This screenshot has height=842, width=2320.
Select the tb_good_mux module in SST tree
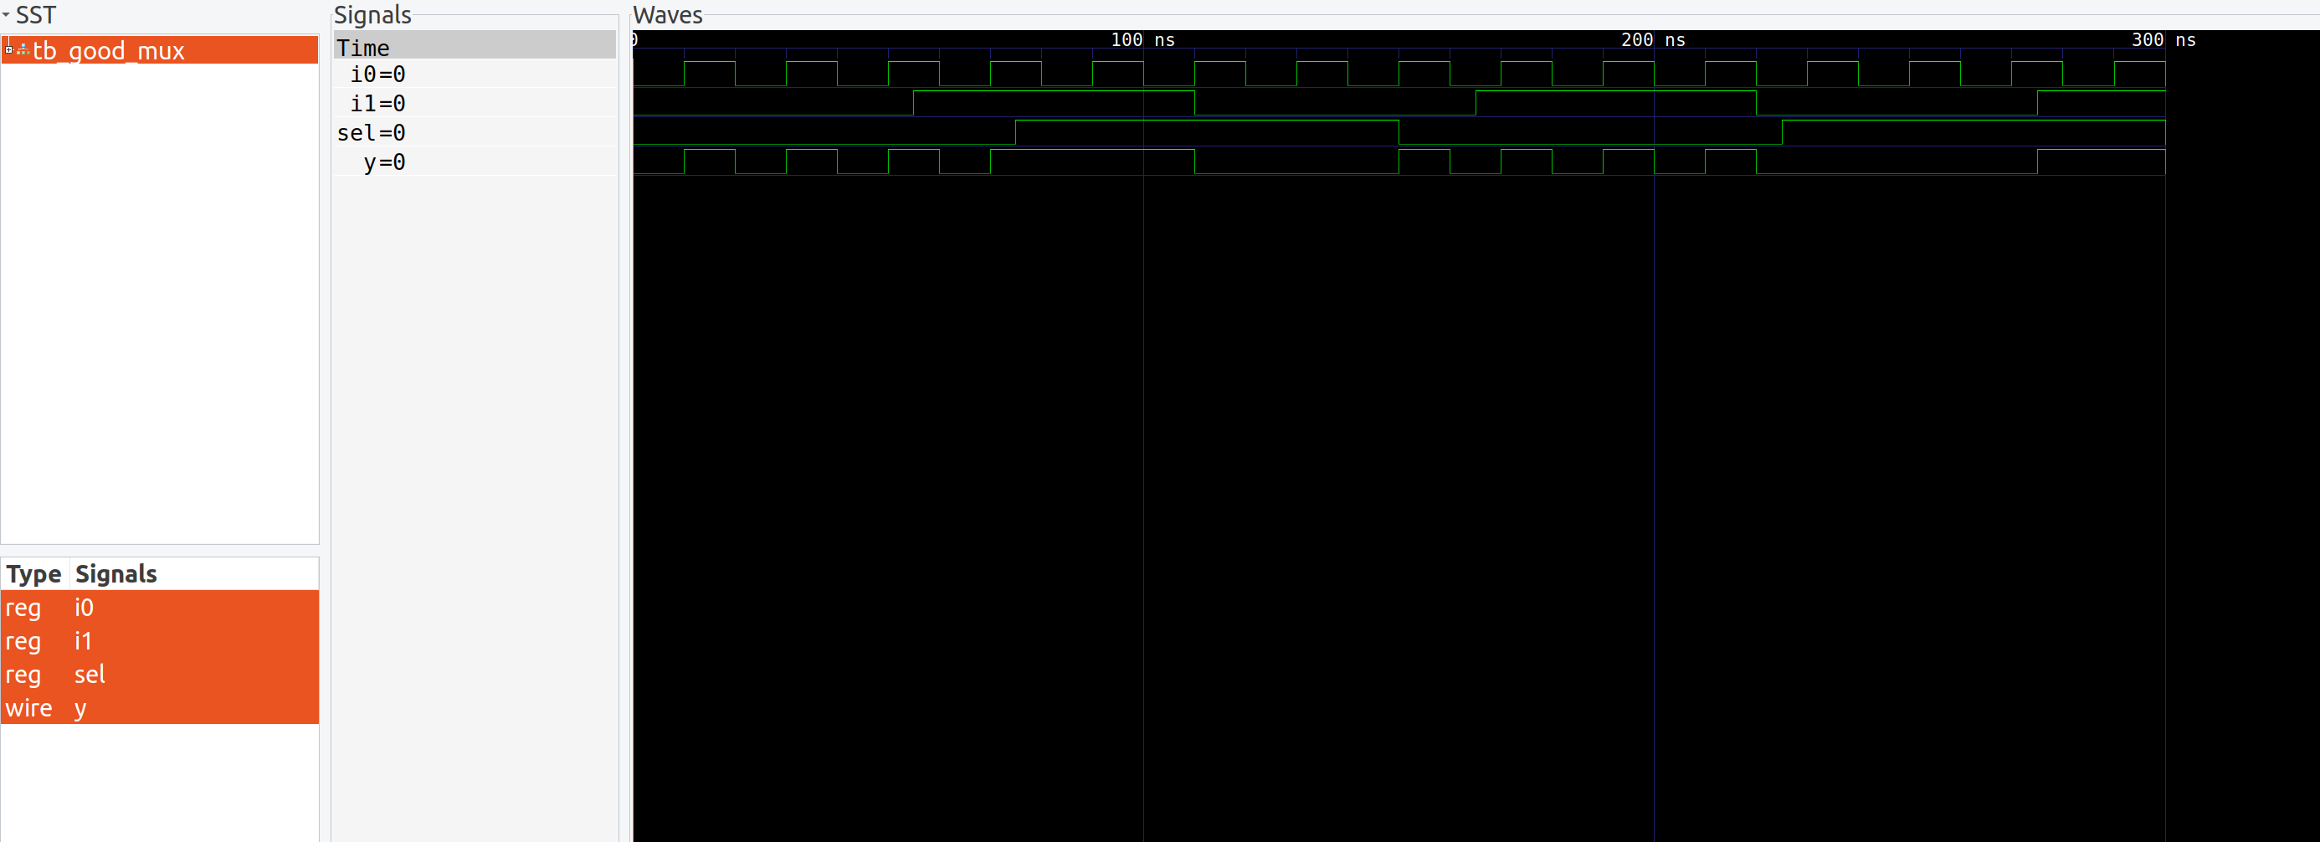(108, 51)
